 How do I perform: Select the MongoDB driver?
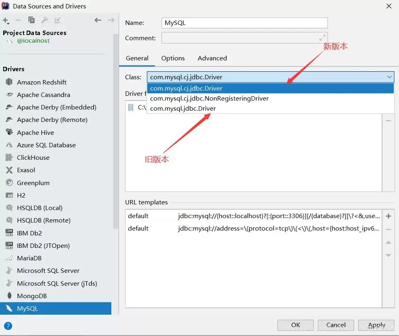[56, 296]
